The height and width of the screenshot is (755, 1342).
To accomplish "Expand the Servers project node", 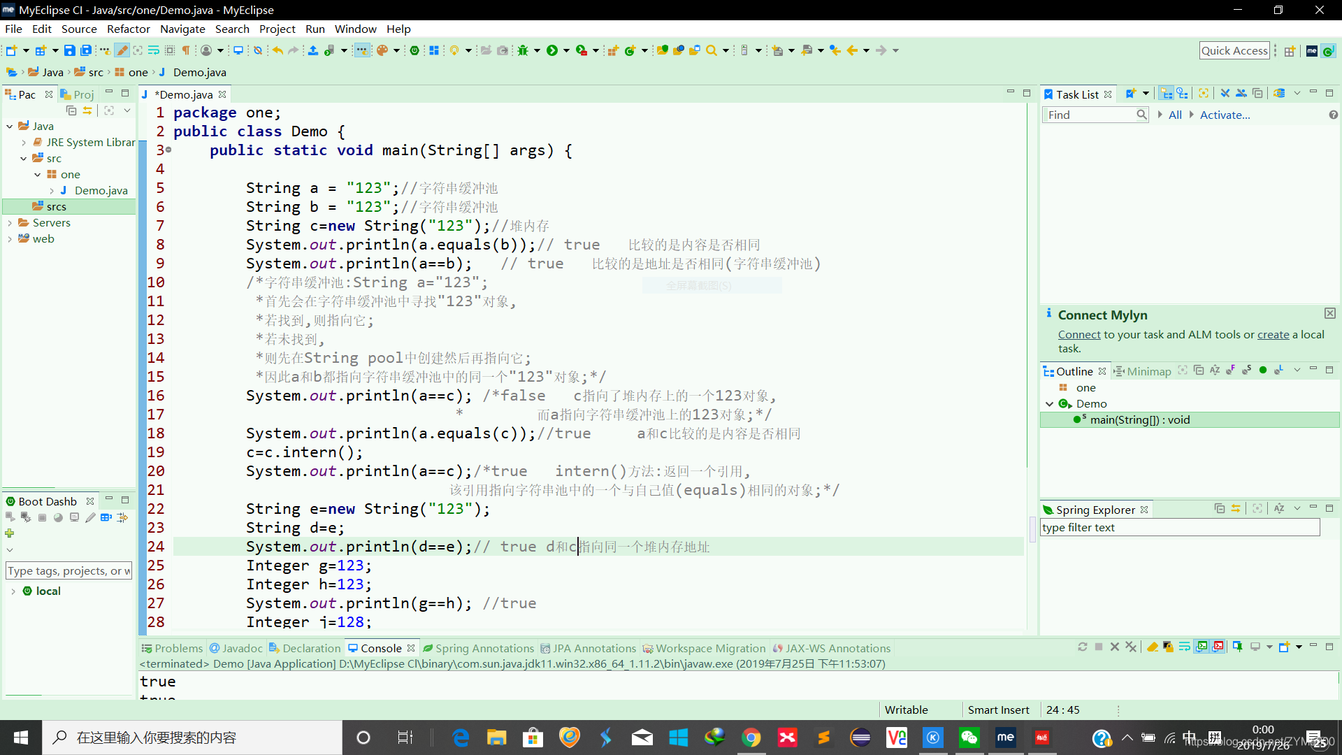I will (x=9, y=223).
